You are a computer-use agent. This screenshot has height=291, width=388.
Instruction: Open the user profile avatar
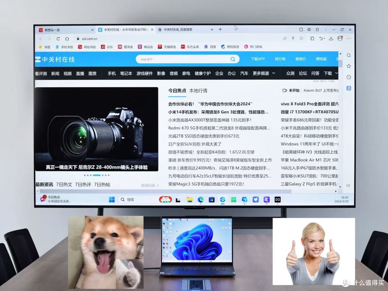(340, 38)
